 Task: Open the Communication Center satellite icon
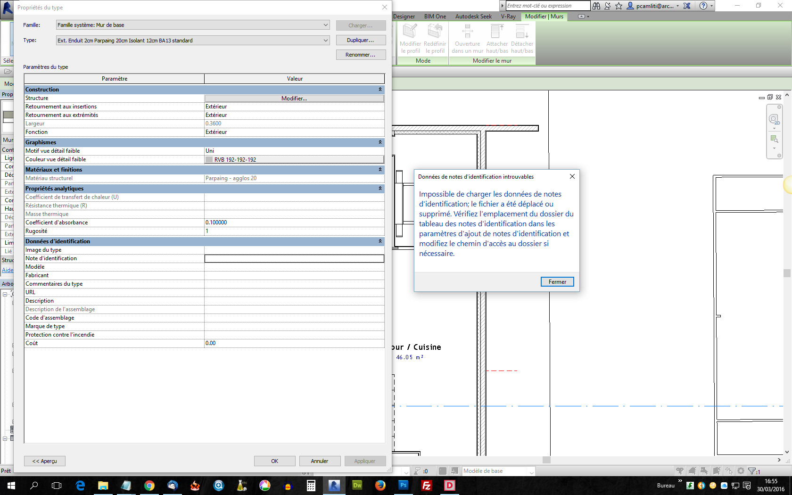point(608,6)
